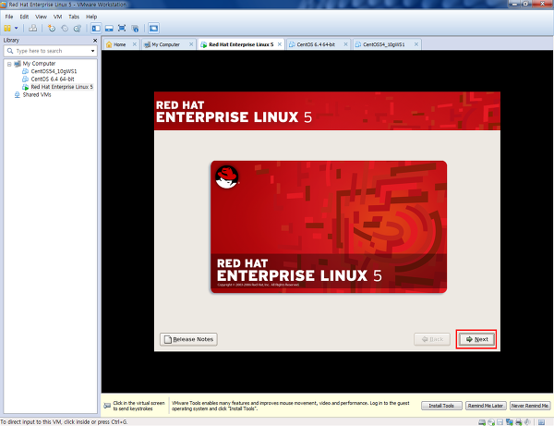Open the File menu
Image resolution: width=554 pixels, height=426 pixels.
point(9,17)
